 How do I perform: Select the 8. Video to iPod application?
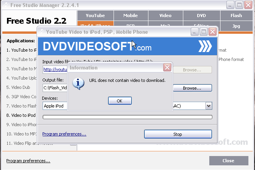click(21, 115)
